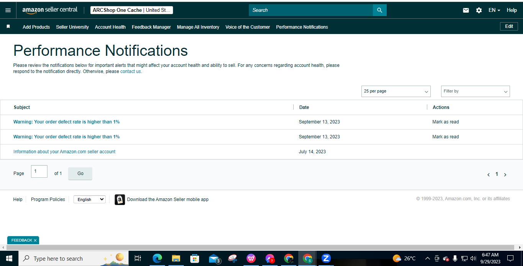This screenshot has width=523, height=266.
Task: Open second order defect rate warning
Action: tap(67, 137)
